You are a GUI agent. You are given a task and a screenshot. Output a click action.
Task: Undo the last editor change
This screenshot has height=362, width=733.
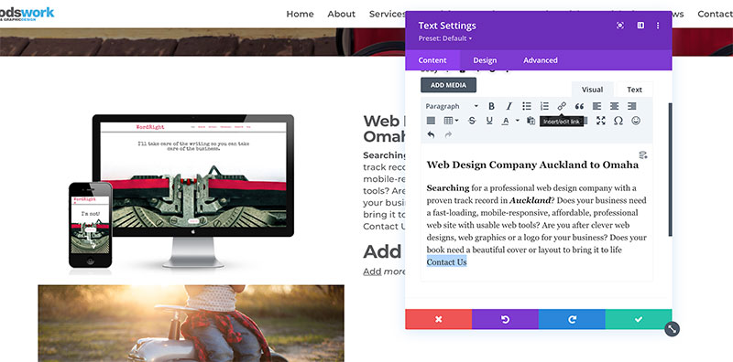tap(431, 134)
